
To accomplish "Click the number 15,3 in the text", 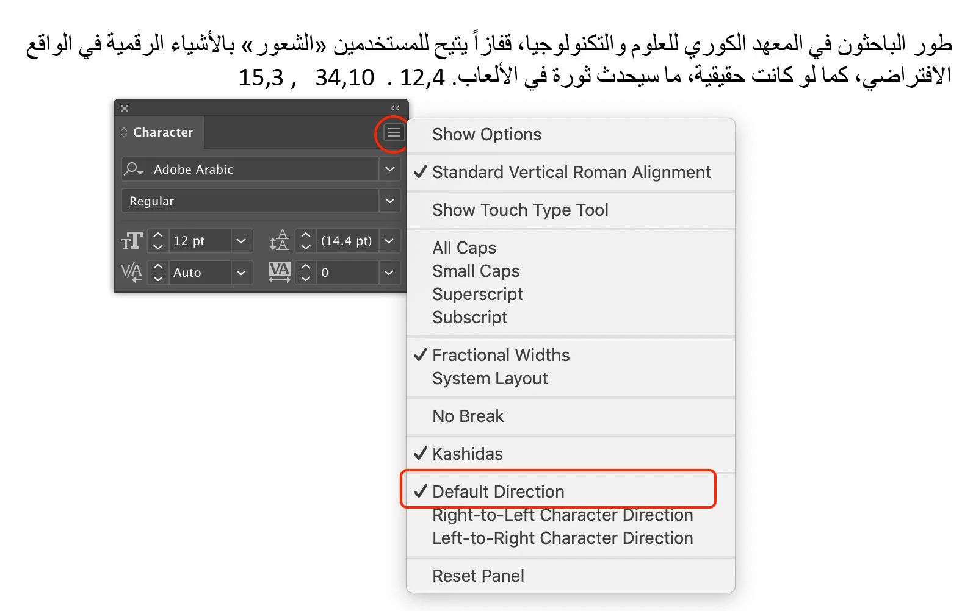I will point(261,77).
